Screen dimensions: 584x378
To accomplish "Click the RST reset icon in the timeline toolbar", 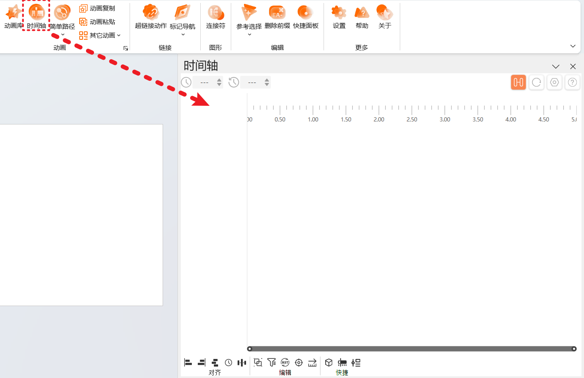I will coord(285,362).
